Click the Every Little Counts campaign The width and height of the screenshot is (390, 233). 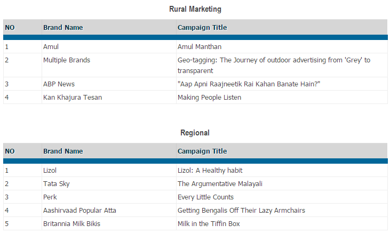[x=205, y=197]
